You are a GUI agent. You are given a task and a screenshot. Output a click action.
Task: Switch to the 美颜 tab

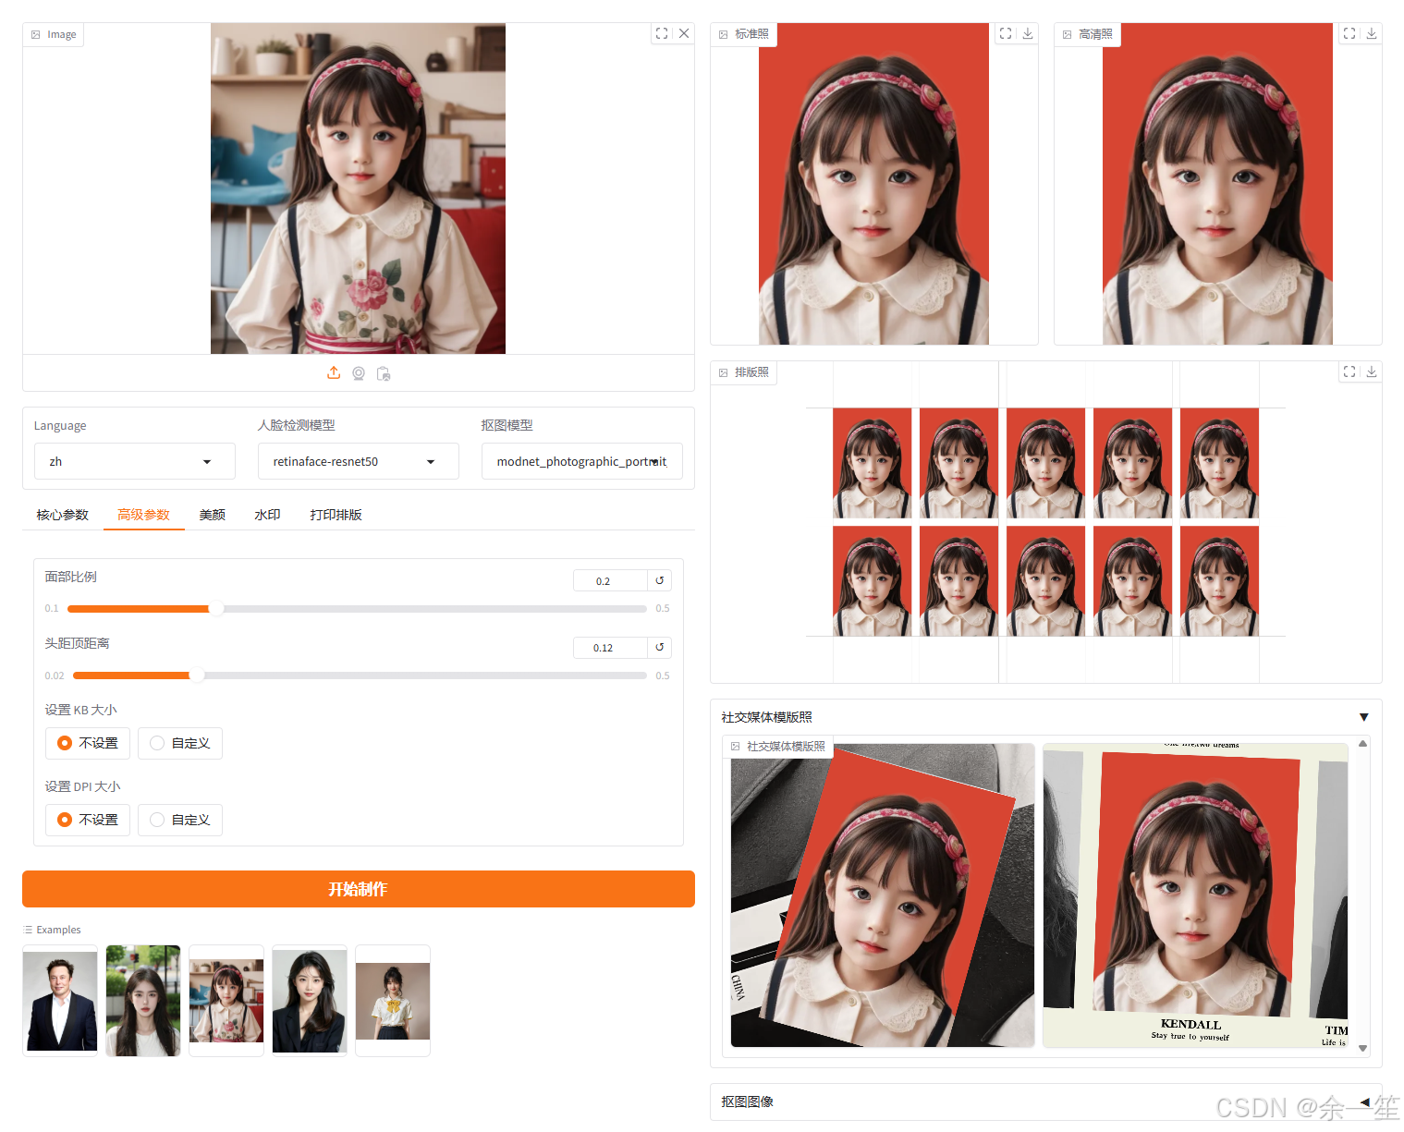coord(213,515)
